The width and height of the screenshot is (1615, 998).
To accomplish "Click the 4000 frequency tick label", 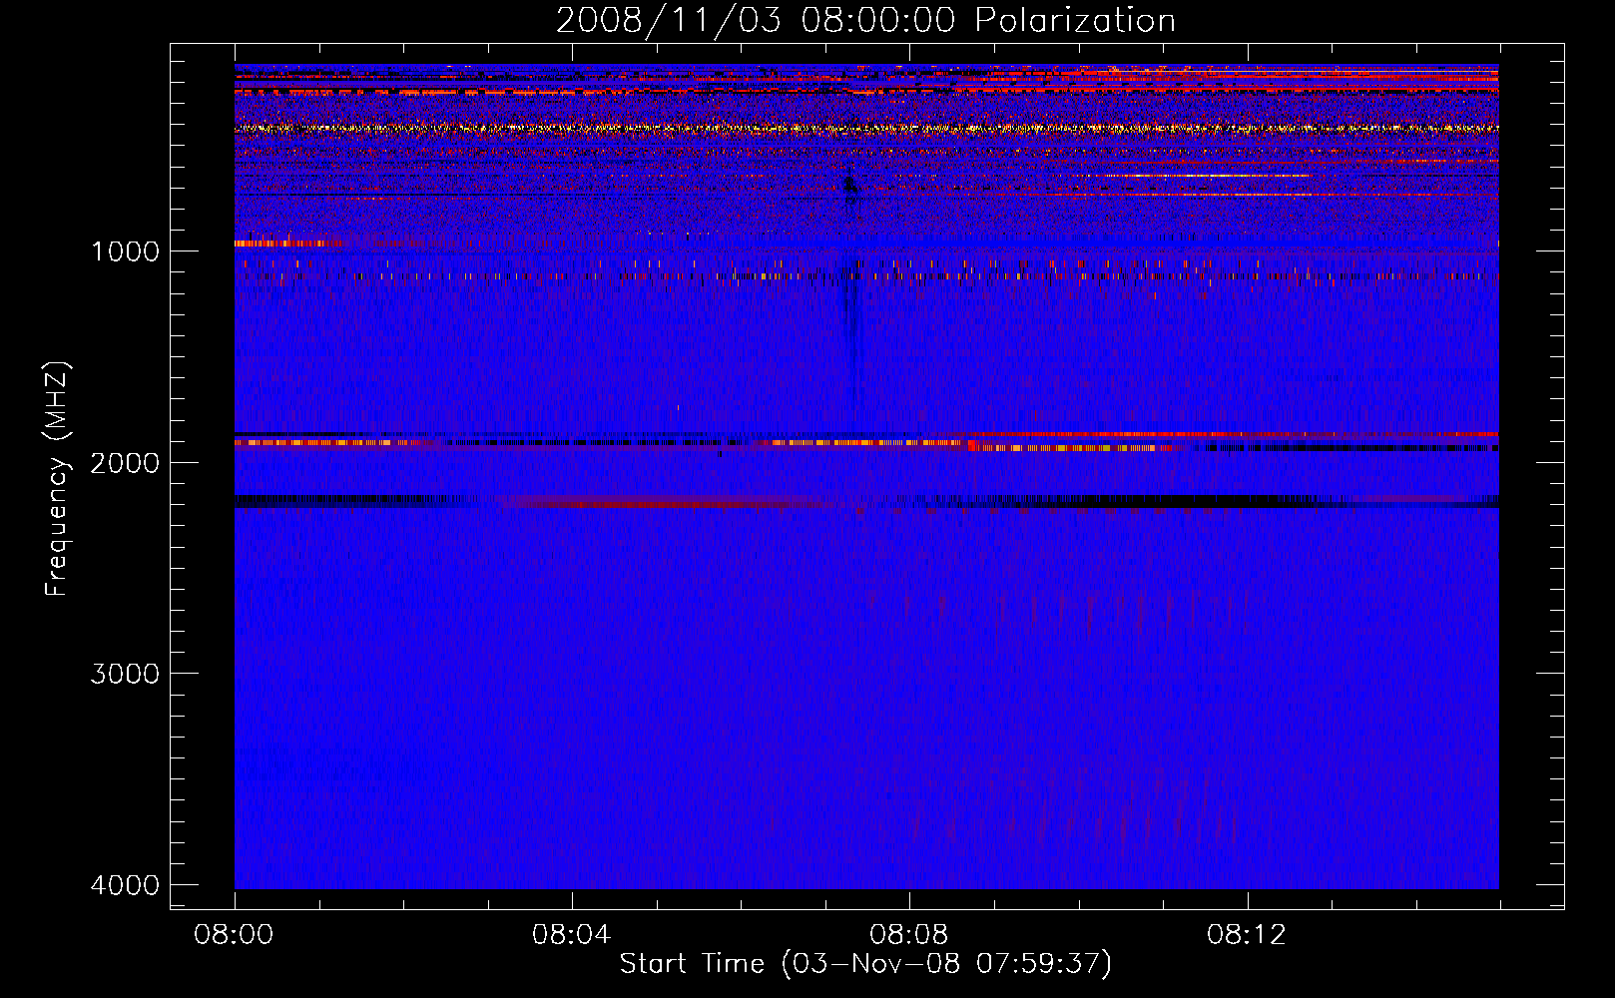I will pos(125,885).
